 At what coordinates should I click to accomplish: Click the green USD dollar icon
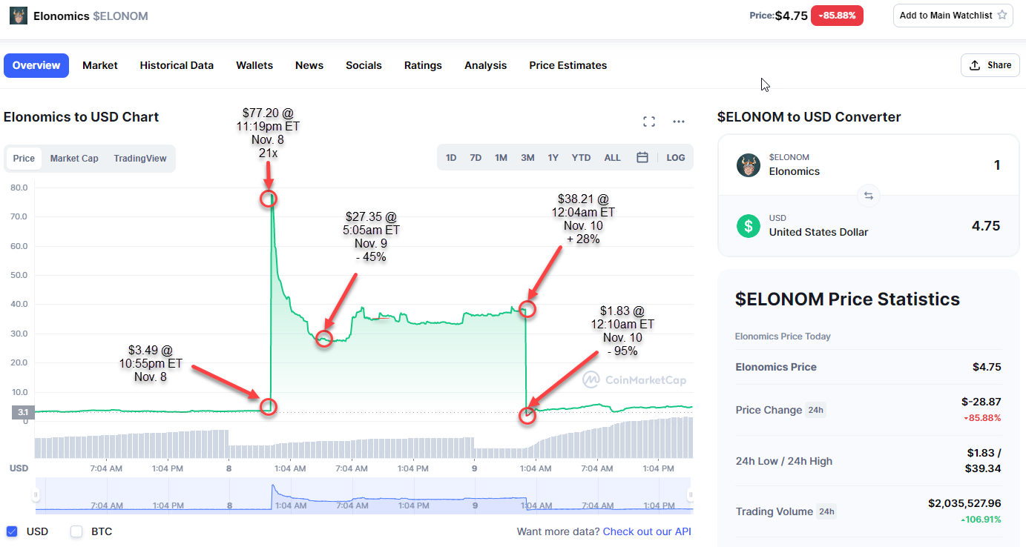point(749,225)
